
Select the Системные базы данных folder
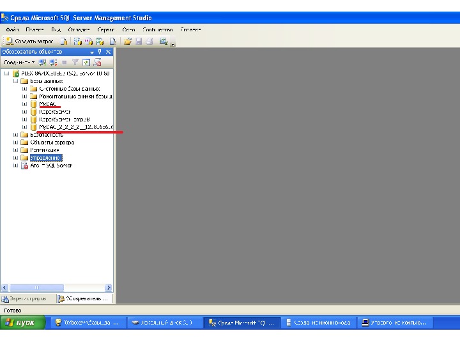[70, 89]
